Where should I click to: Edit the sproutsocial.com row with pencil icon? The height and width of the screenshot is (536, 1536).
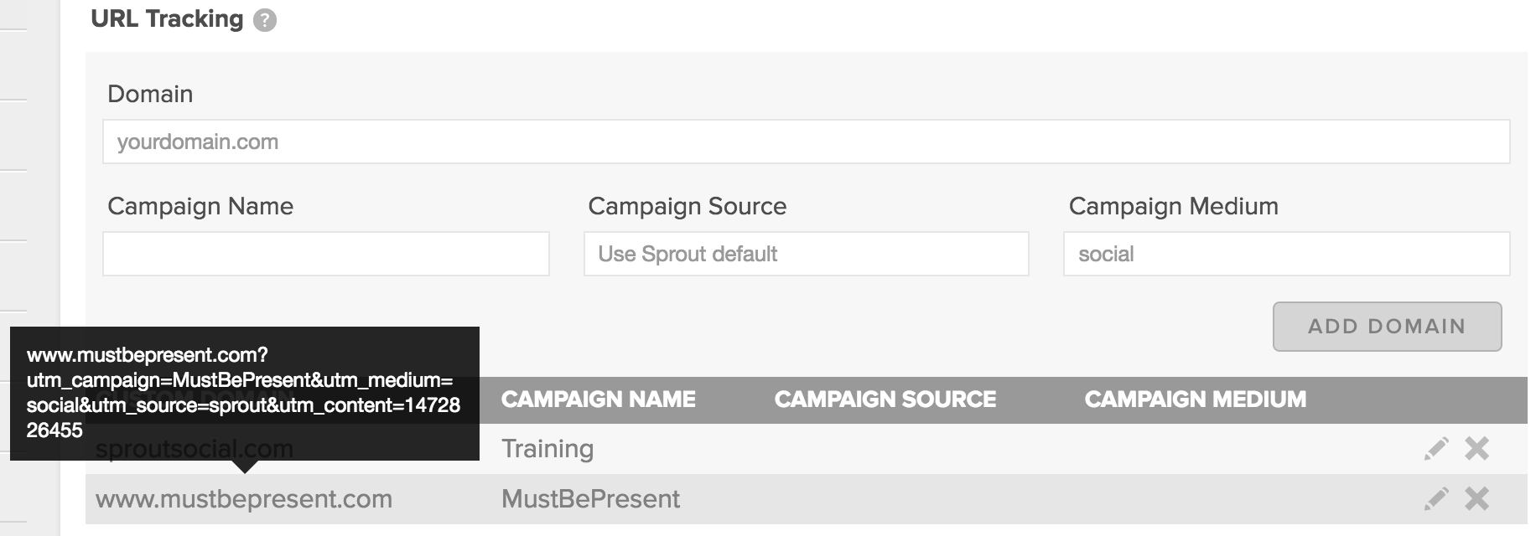click(x=1436, y=449)
